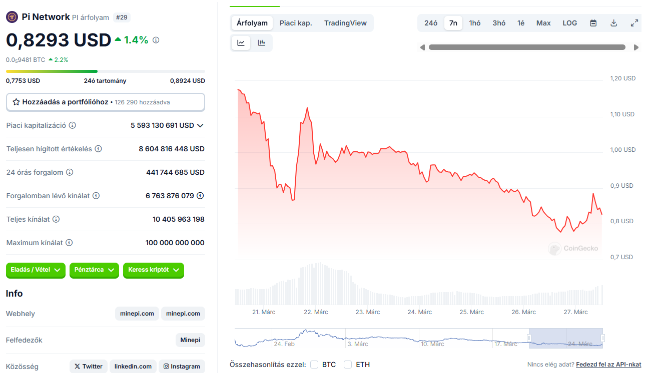The height and width of the screenshot is (375, 650).
Task: Enable BTC comparison checkbox
Action: 314,365
